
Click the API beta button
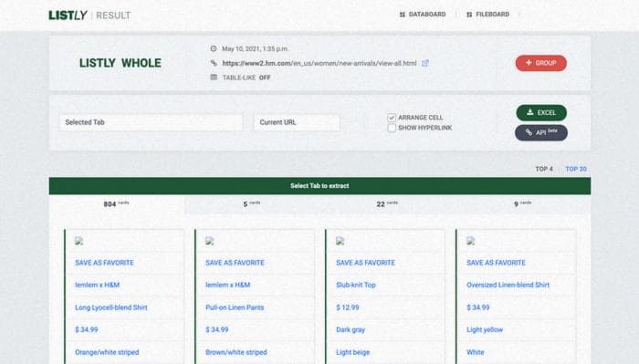click(x=541, y=132)
